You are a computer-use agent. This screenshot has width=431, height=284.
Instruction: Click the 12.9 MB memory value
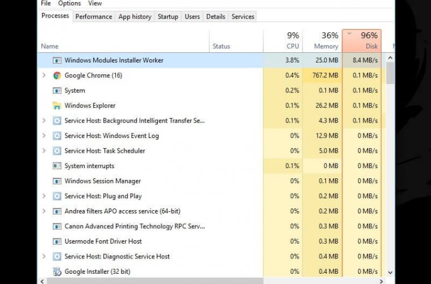(327, 136)
